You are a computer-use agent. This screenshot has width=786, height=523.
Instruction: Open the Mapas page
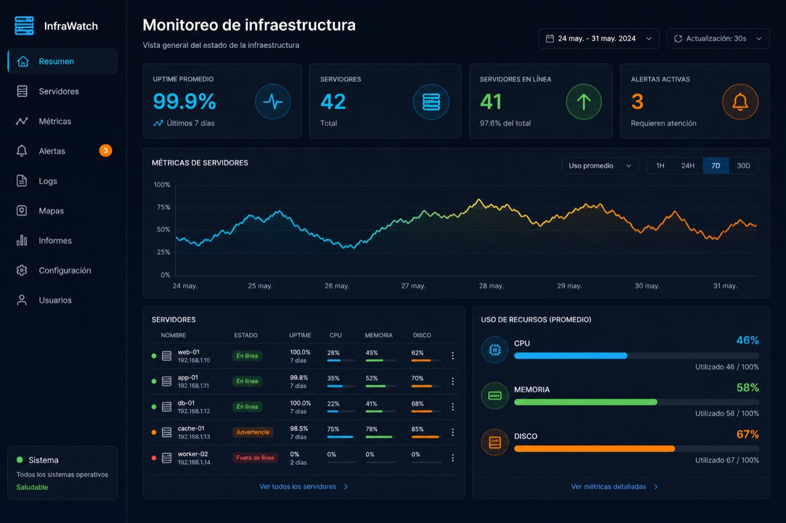pyautogui.click(x=63, y=210)
